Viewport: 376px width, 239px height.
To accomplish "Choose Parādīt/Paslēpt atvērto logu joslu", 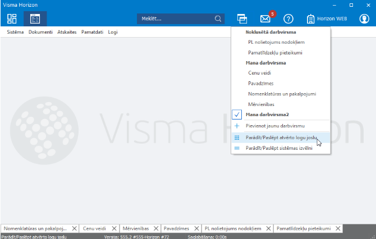I will click(x=281, y=137).
